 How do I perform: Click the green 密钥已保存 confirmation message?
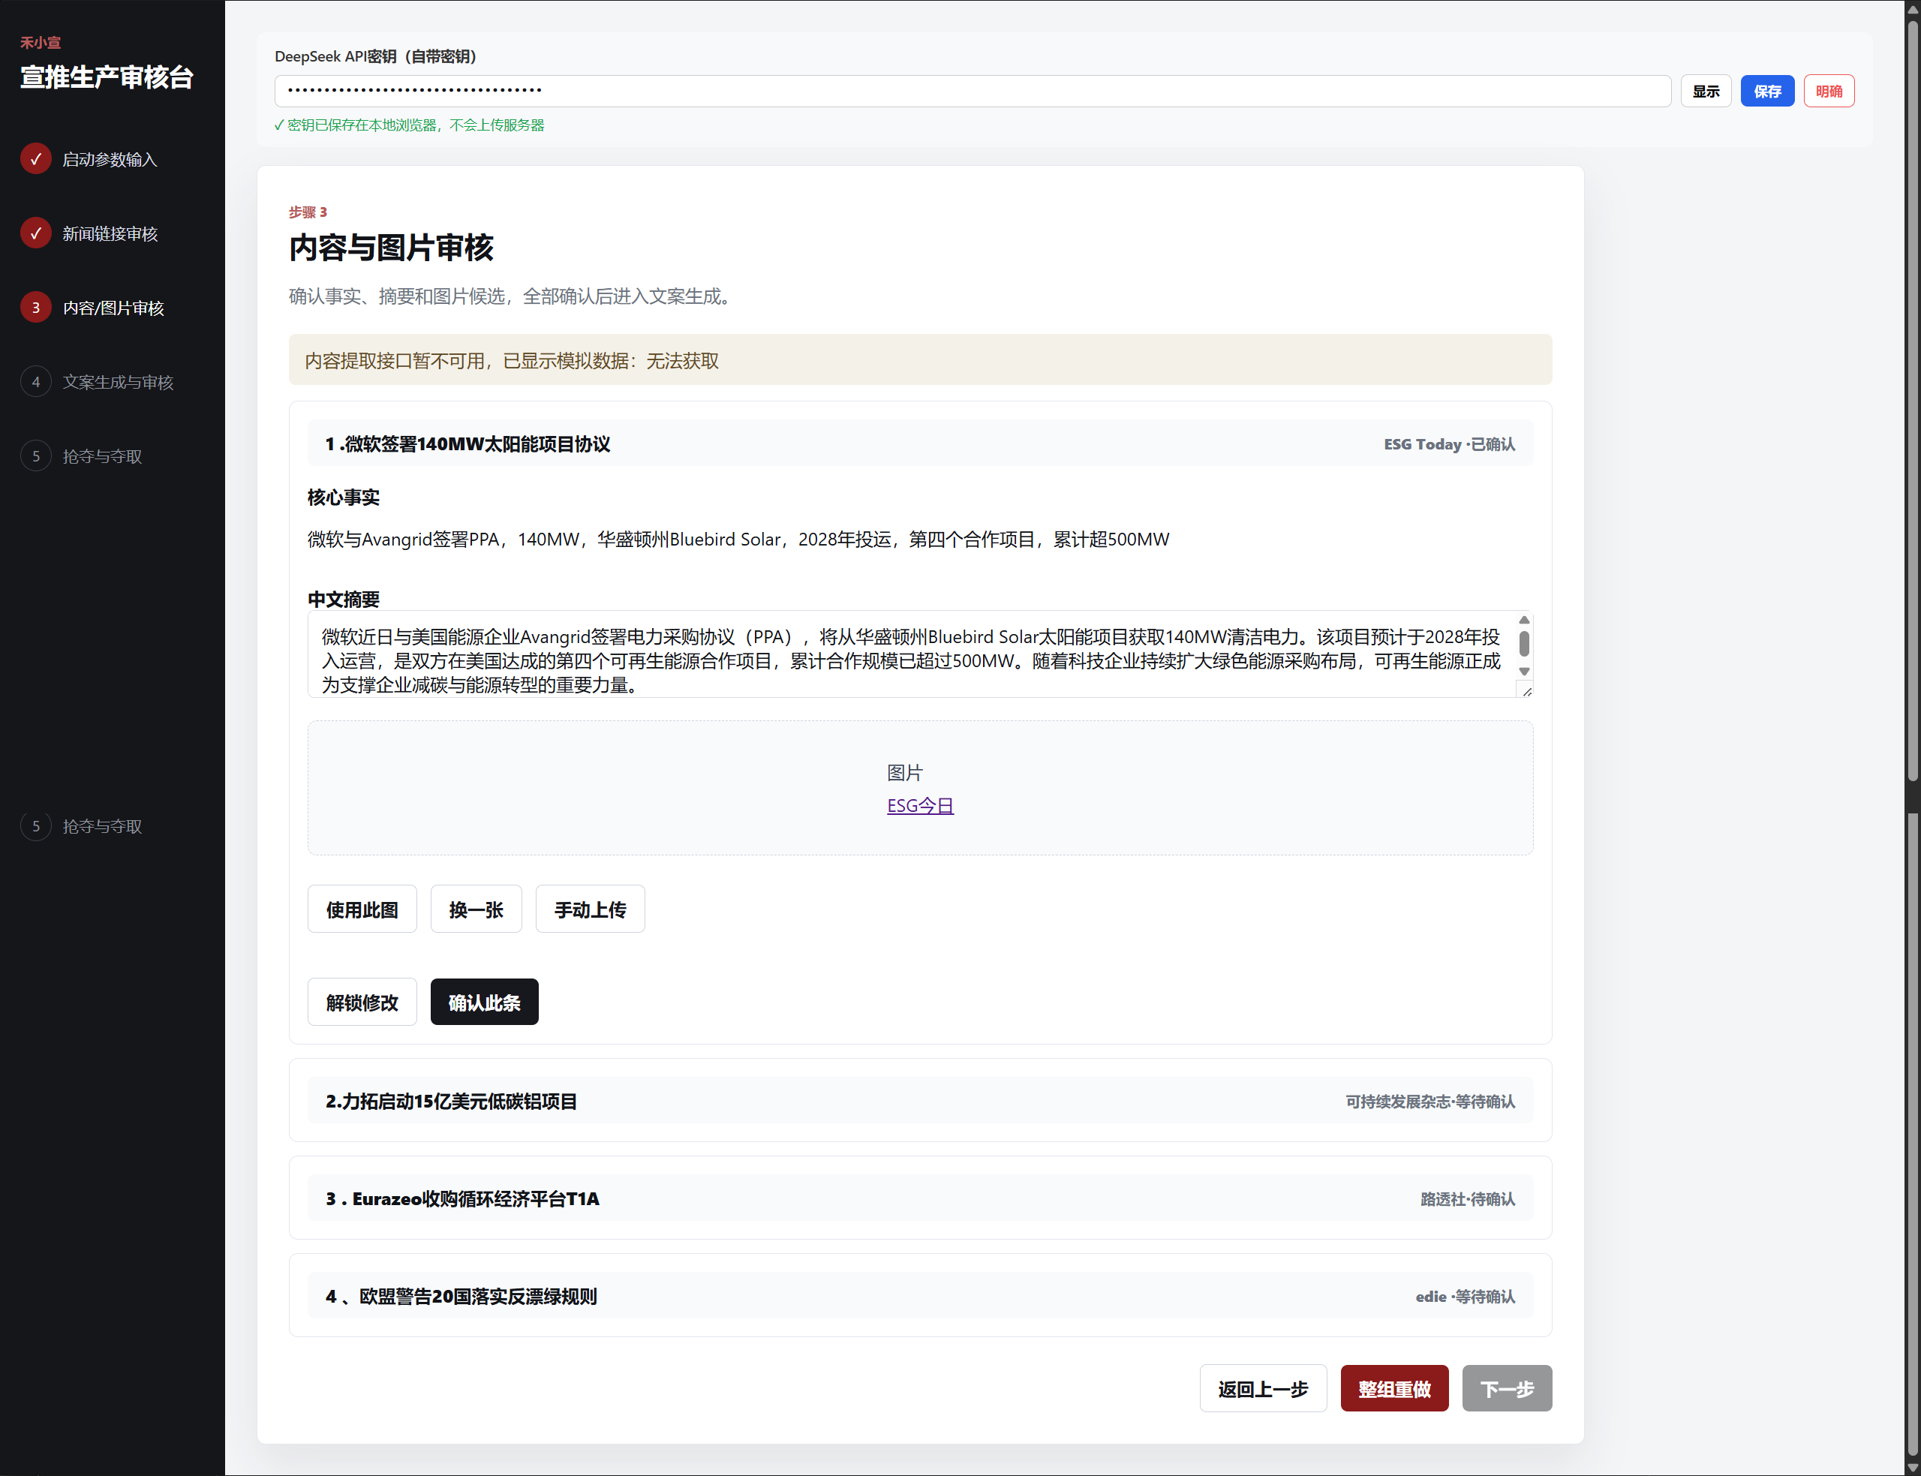click(x=409, y=125)
